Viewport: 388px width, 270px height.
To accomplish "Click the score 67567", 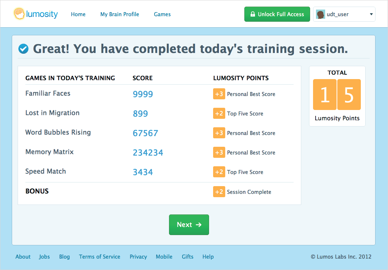I will coord(145,133).
